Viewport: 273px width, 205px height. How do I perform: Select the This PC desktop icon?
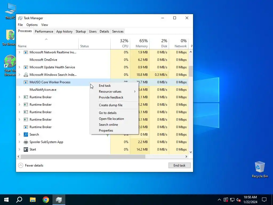10,11
